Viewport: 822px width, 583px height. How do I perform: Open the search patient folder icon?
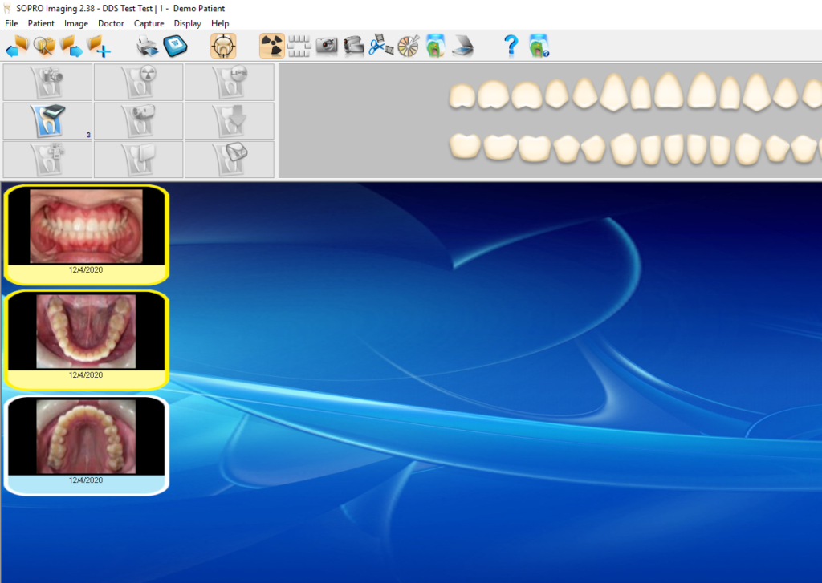45,46
